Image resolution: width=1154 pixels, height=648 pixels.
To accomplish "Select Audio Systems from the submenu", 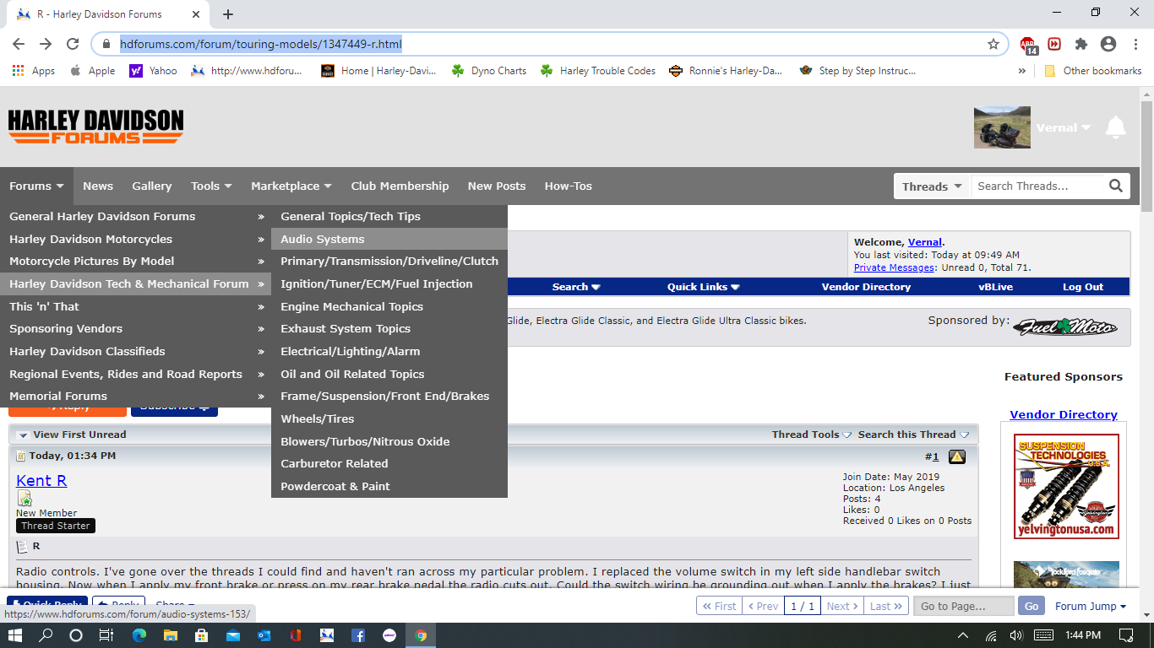I will 323,239.
